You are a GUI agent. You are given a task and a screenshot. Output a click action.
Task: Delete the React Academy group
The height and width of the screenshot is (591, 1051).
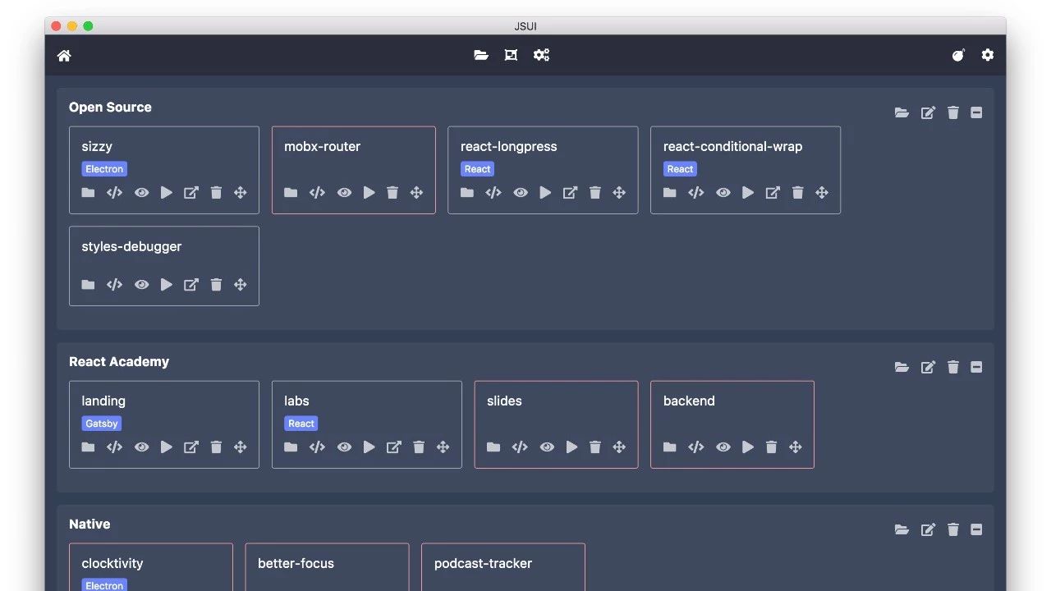[952, 367]
